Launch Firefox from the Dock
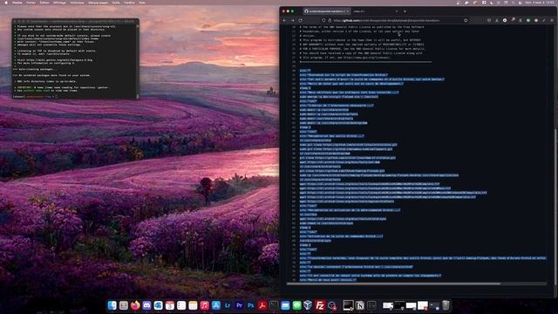 pos(135,305)
